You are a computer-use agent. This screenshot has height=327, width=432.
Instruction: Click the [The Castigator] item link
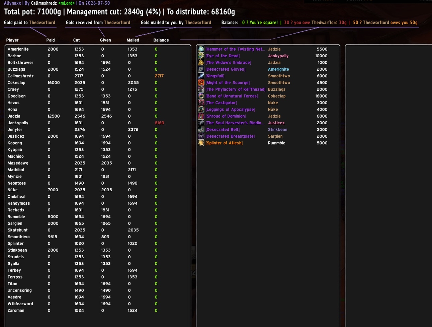pos(221,103)
